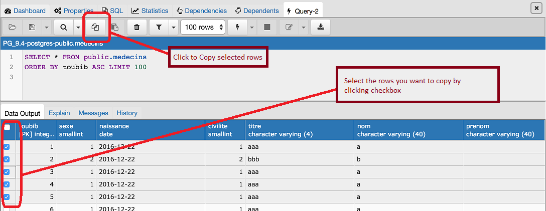Screen dimensions: 546x211
Task: Open the Messages tab
Action: [x=93, y=113]
